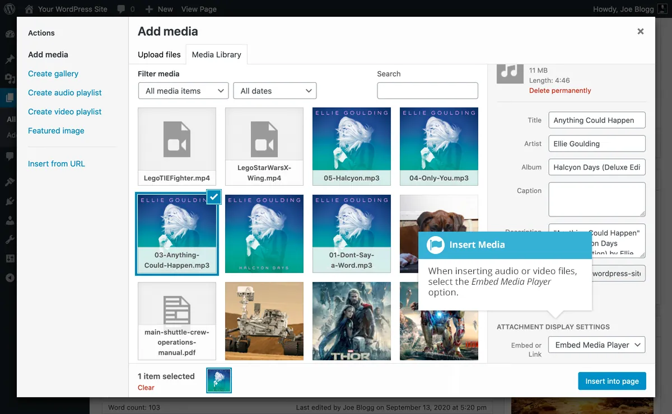The height and width of the screenshot is (414, 672).
Task: Open the home icon for Your WordPress Site
Action: (29, 9)
